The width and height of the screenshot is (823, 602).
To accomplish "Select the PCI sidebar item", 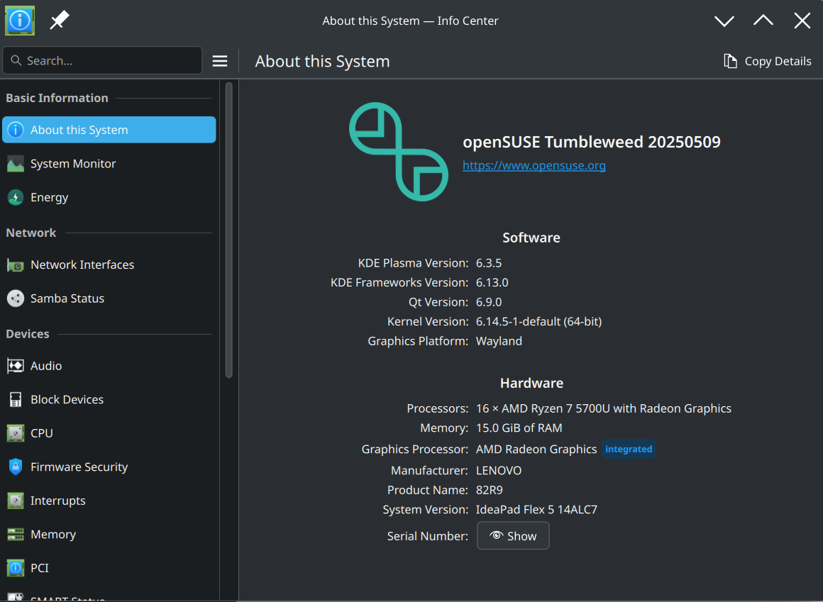I will (x=109, y=568).
